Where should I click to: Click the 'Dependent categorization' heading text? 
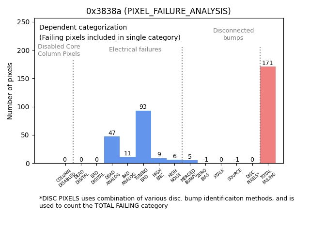[83, 28]
